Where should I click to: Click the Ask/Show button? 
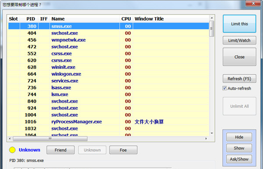pos(239,159)
